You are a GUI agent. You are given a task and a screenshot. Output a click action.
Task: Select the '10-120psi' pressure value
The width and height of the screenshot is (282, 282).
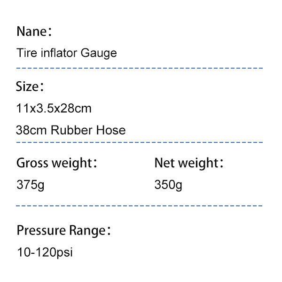tap(45, 253)
